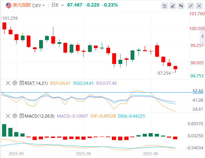Open the 日K interval dropdown

[x=57, y=5]
